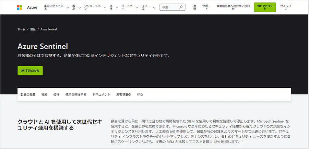Open the サポート link in header
The height and width of the screenshot is (149, 309).
point(206,8)
